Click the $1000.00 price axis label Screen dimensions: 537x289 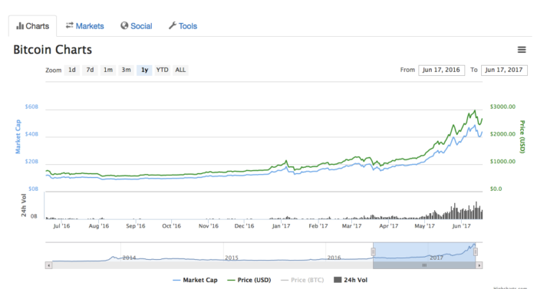(x=502, y=162)
